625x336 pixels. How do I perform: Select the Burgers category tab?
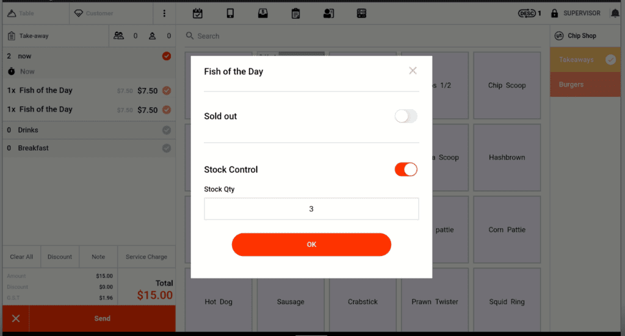click(585, 85)
